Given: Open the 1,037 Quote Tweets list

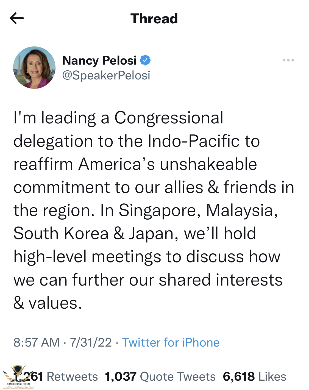Looking at the screenshot, I should [160, 377].
